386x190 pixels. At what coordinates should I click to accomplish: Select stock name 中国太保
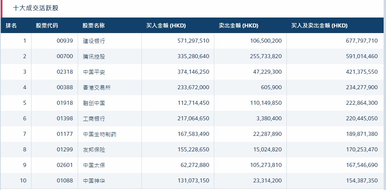click(x=94, y=165)
